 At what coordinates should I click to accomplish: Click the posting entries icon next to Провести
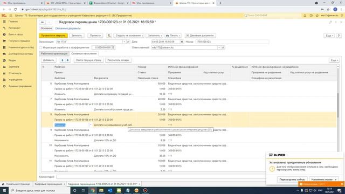coord(109,36)
